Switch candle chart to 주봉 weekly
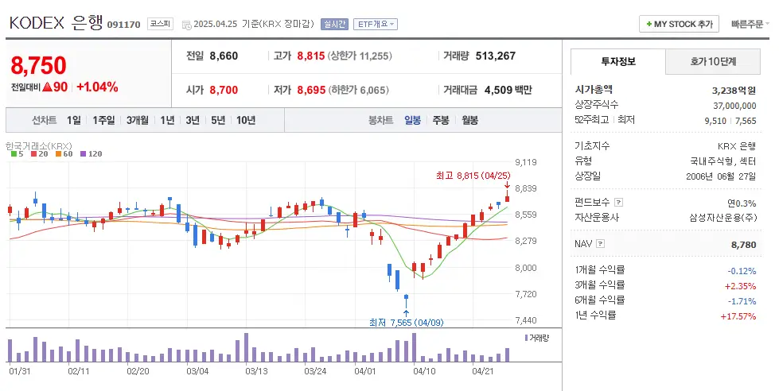This screenshot has width=779, height=391. pos(441,120)
